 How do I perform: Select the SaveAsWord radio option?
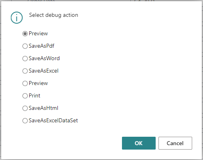tap(25, 59)
